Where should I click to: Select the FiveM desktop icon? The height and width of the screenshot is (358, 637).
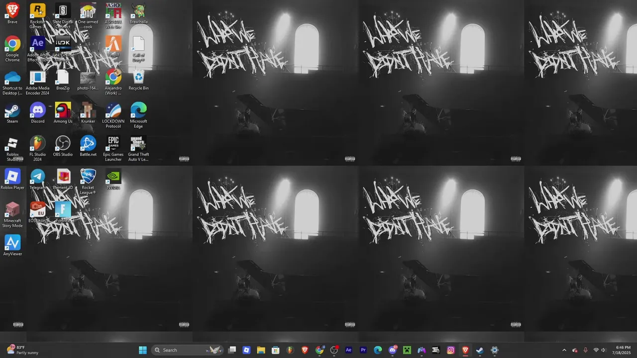113,47
